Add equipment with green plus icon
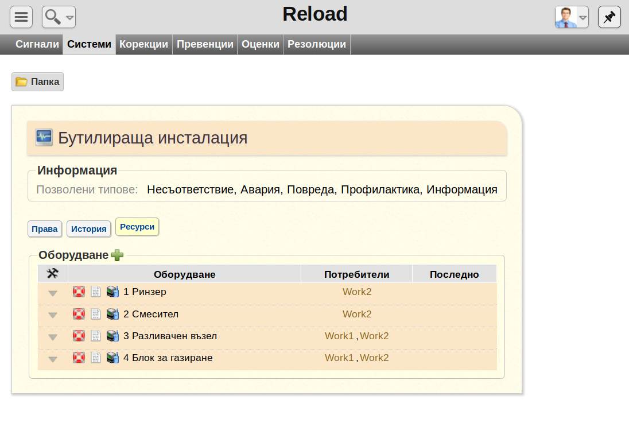Image resolution: width=629 pixels, height=423 pixels. click(117, 255)
